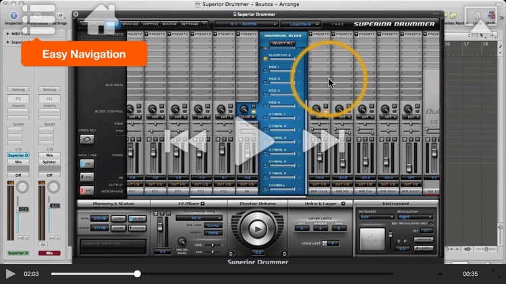Toggle the Cached button

(138, 228)
